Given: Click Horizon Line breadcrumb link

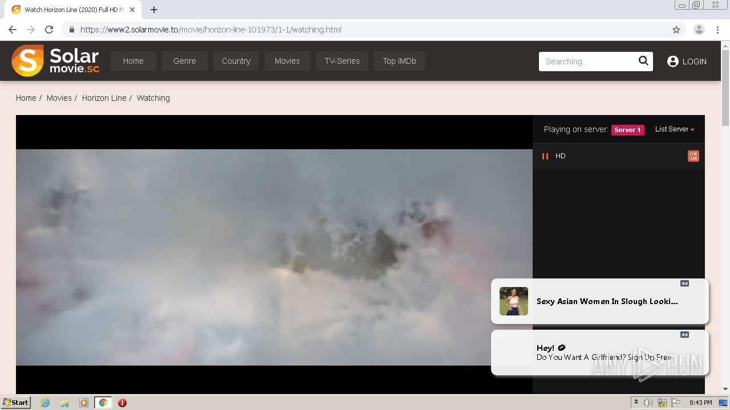Looking at the screenshot, I should tap(104, 98).
